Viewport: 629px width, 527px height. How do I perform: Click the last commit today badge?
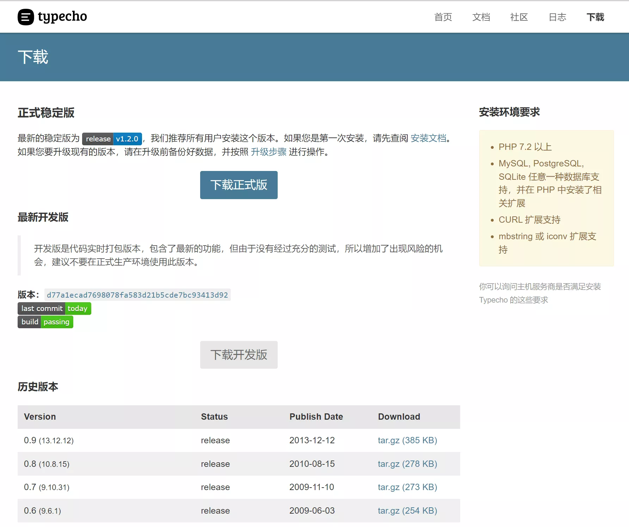54,309
